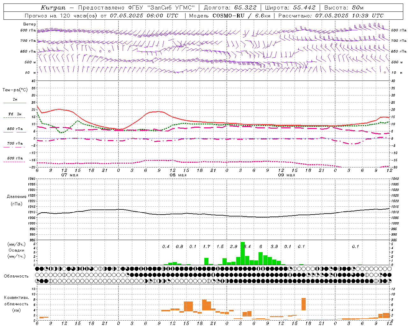
Task: Click the 09 мая date label
Action: pyautogui.click(x=287, y=175)
